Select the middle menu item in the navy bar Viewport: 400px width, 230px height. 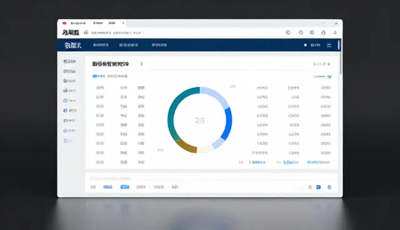129,45
